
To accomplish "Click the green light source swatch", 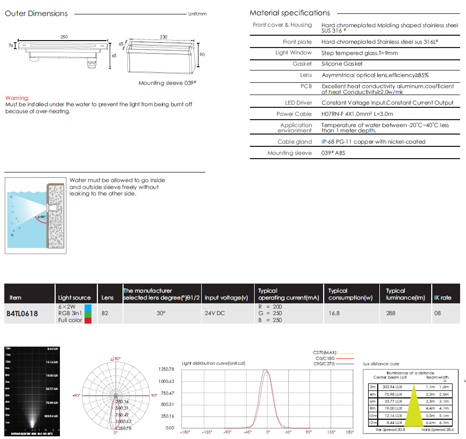I will click(x=88, y=313).
